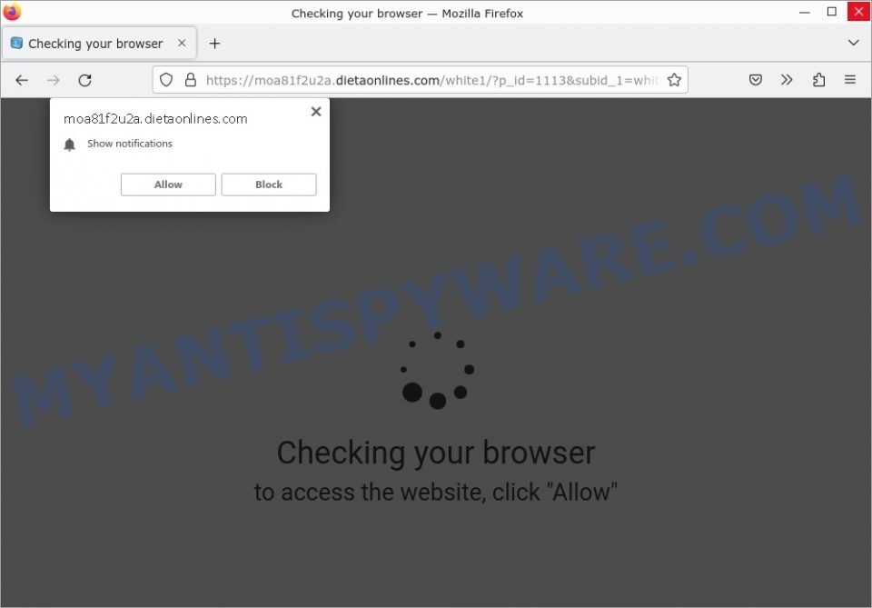872x608 pixels.
Task: Bookmark this page with the star icon
Action: [675, 80]
